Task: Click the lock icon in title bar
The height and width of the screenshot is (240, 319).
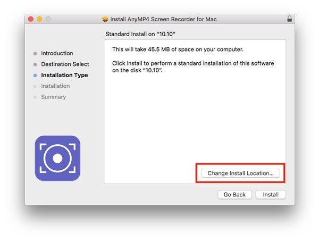Action: pos(289,19)
